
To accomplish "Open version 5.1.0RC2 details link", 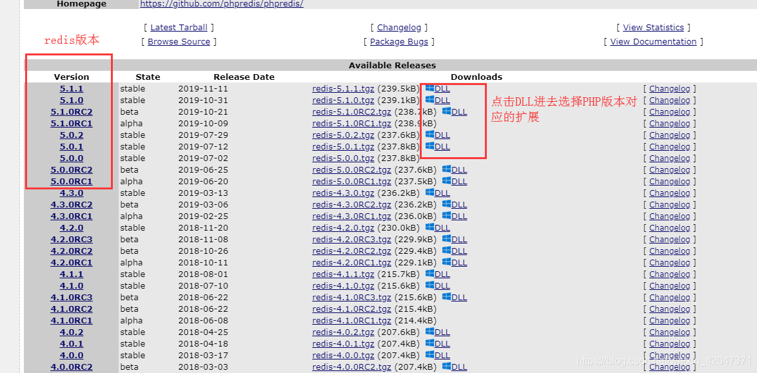I will [x=72, y=112].
